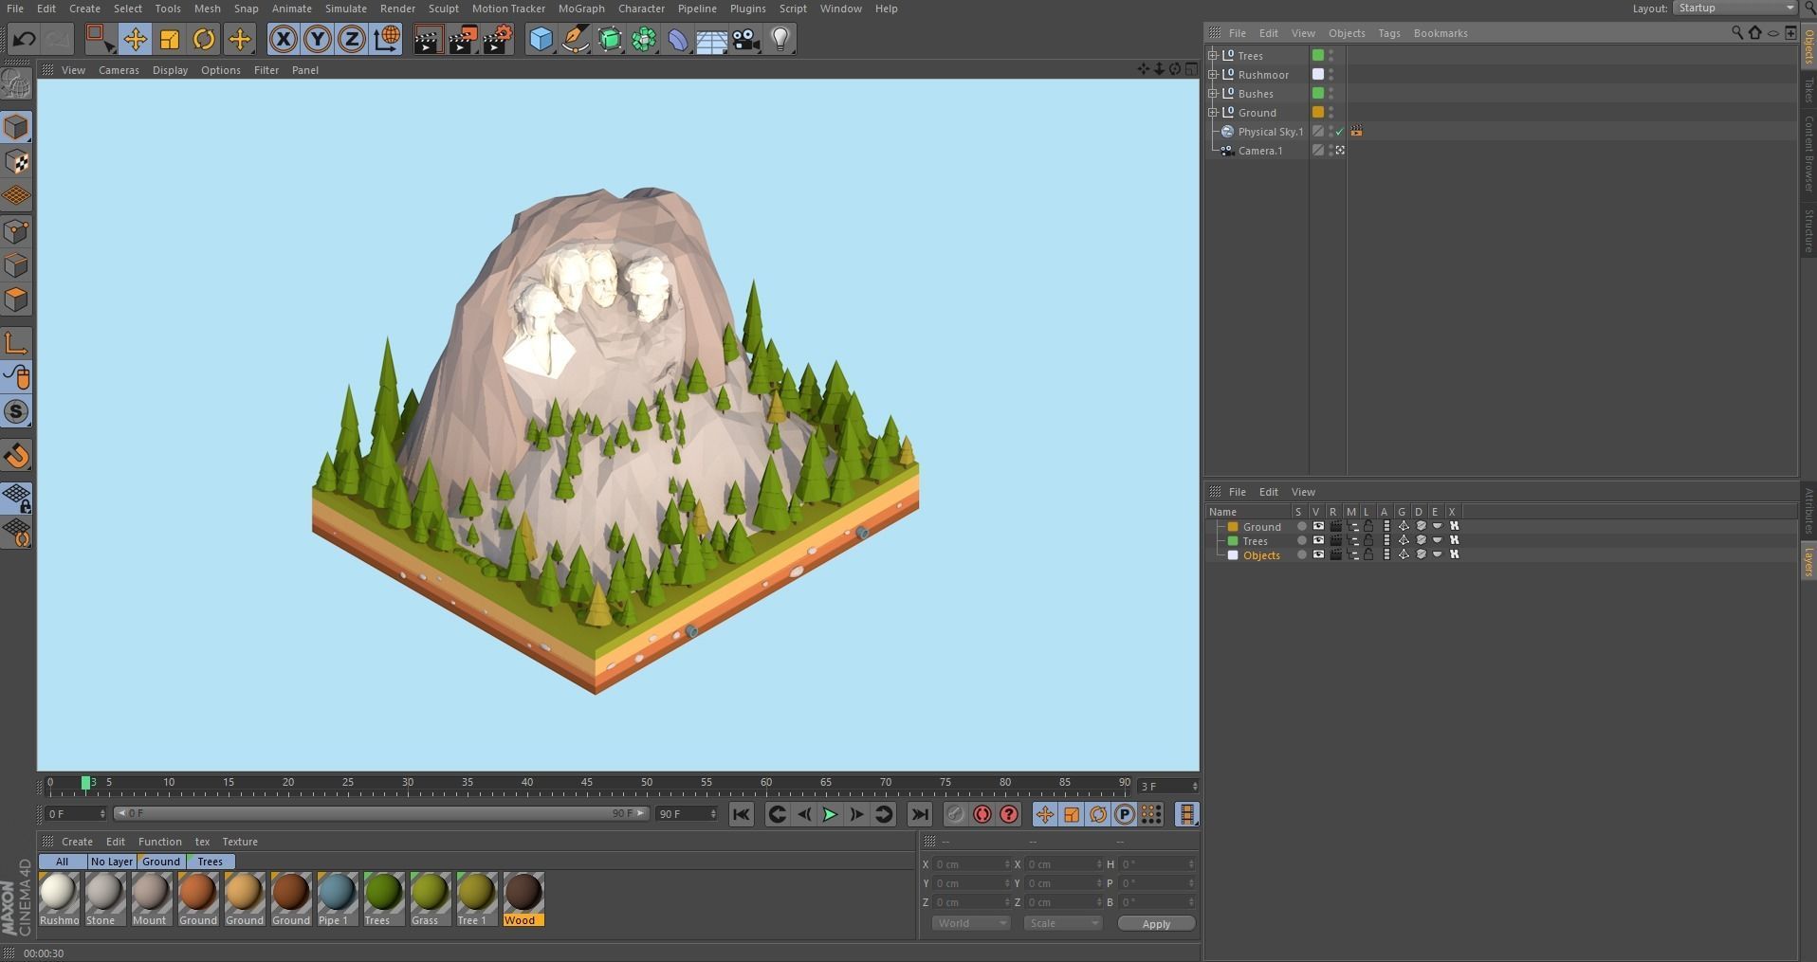Open the Scale mode dropdown
This screenshot has width=1817, height=962.
coord(1063,923)
